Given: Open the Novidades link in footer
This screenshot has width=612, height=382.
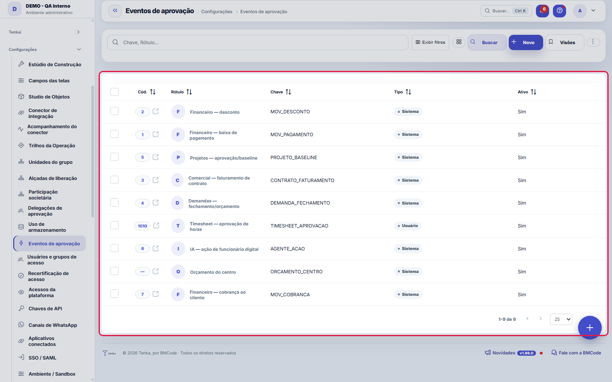Looking at the screenshot, I should coord(510,353).
